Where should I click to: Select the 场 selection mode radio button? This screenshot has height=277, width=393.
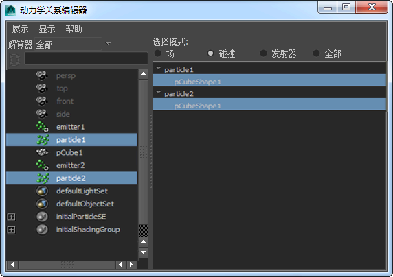pyautogui.click(x=157, y=53)
